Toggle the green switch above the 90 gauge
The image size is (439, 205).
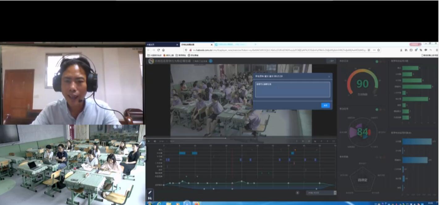pyautogui.click(x=377, y=62)
